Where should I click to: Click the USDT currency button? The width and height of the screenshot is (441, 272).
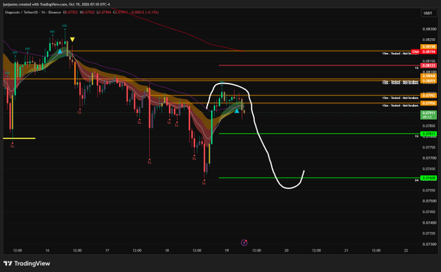428,13
